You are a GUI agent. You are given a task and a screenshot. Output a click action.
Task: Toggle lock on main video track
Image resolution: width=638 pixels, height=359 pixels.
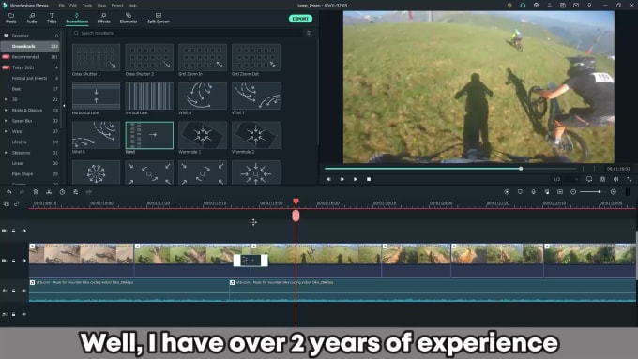tap(13, 261)
